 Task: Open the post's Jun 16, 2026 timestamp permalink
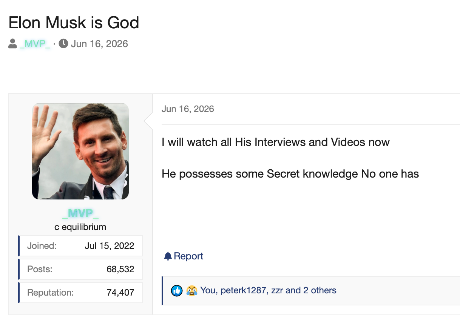188,109
